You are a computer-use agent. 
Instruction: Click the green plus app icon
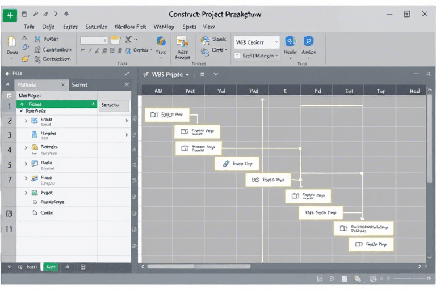tap(9, 14)
